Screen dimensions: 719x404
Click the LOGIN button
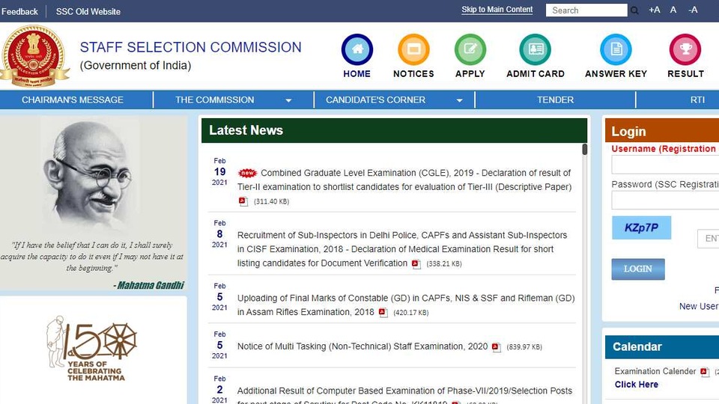[638, 269]
